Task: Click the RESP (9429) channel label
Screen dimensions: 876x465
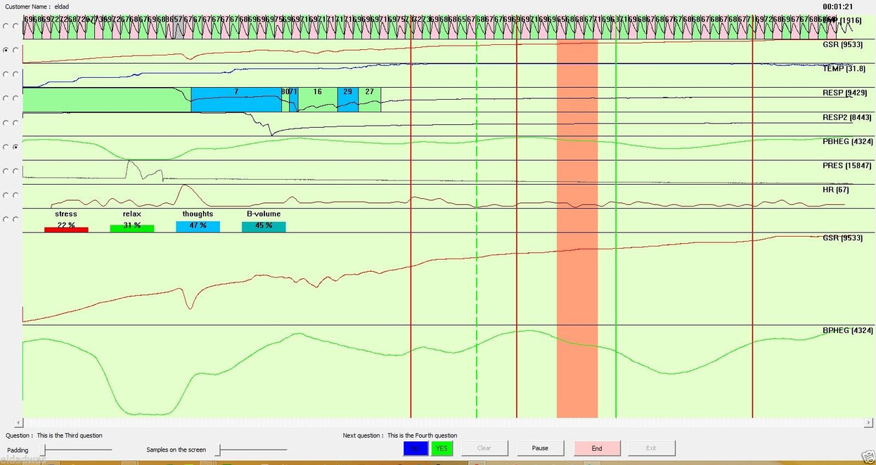Action: point(844,93)
